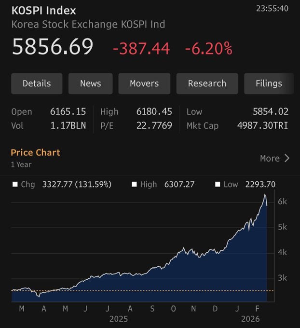The width and height of the screenshot is (300, 328).
Task: Click the Low legend square marker
Action: pos(218,184)
